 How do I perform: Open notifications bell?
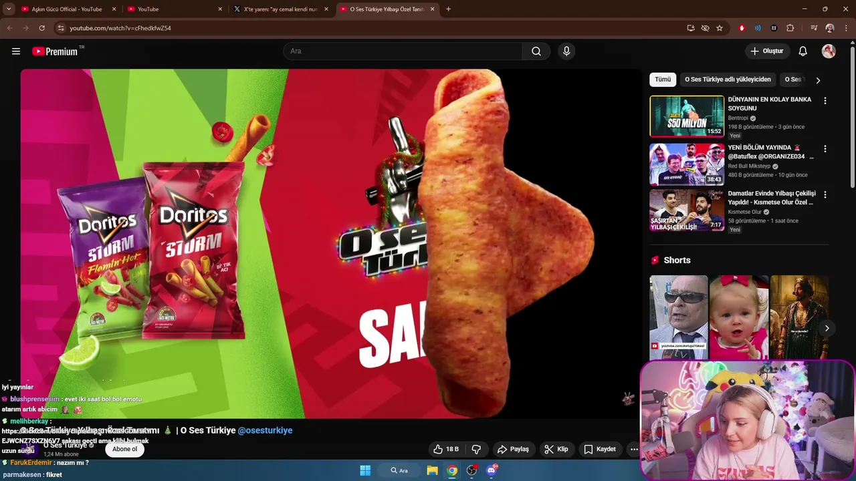coord(803,51)
